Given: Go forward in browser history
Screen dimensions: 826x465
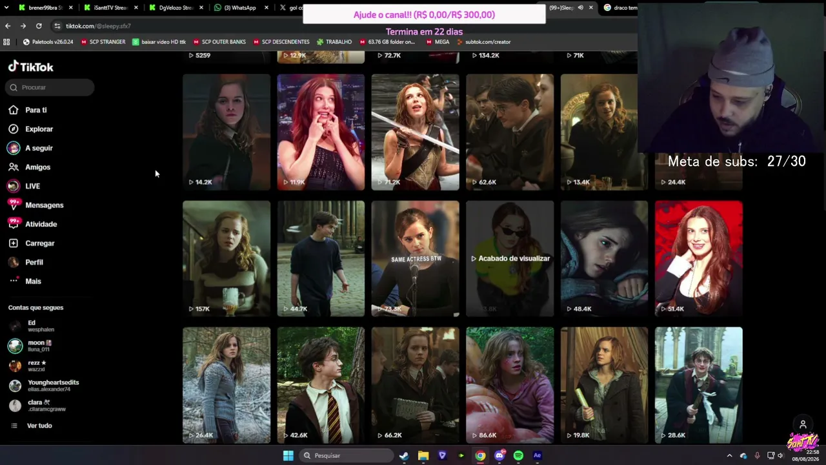Looking at the screenshot, I should pyautogui.click(x=23, y=26).
